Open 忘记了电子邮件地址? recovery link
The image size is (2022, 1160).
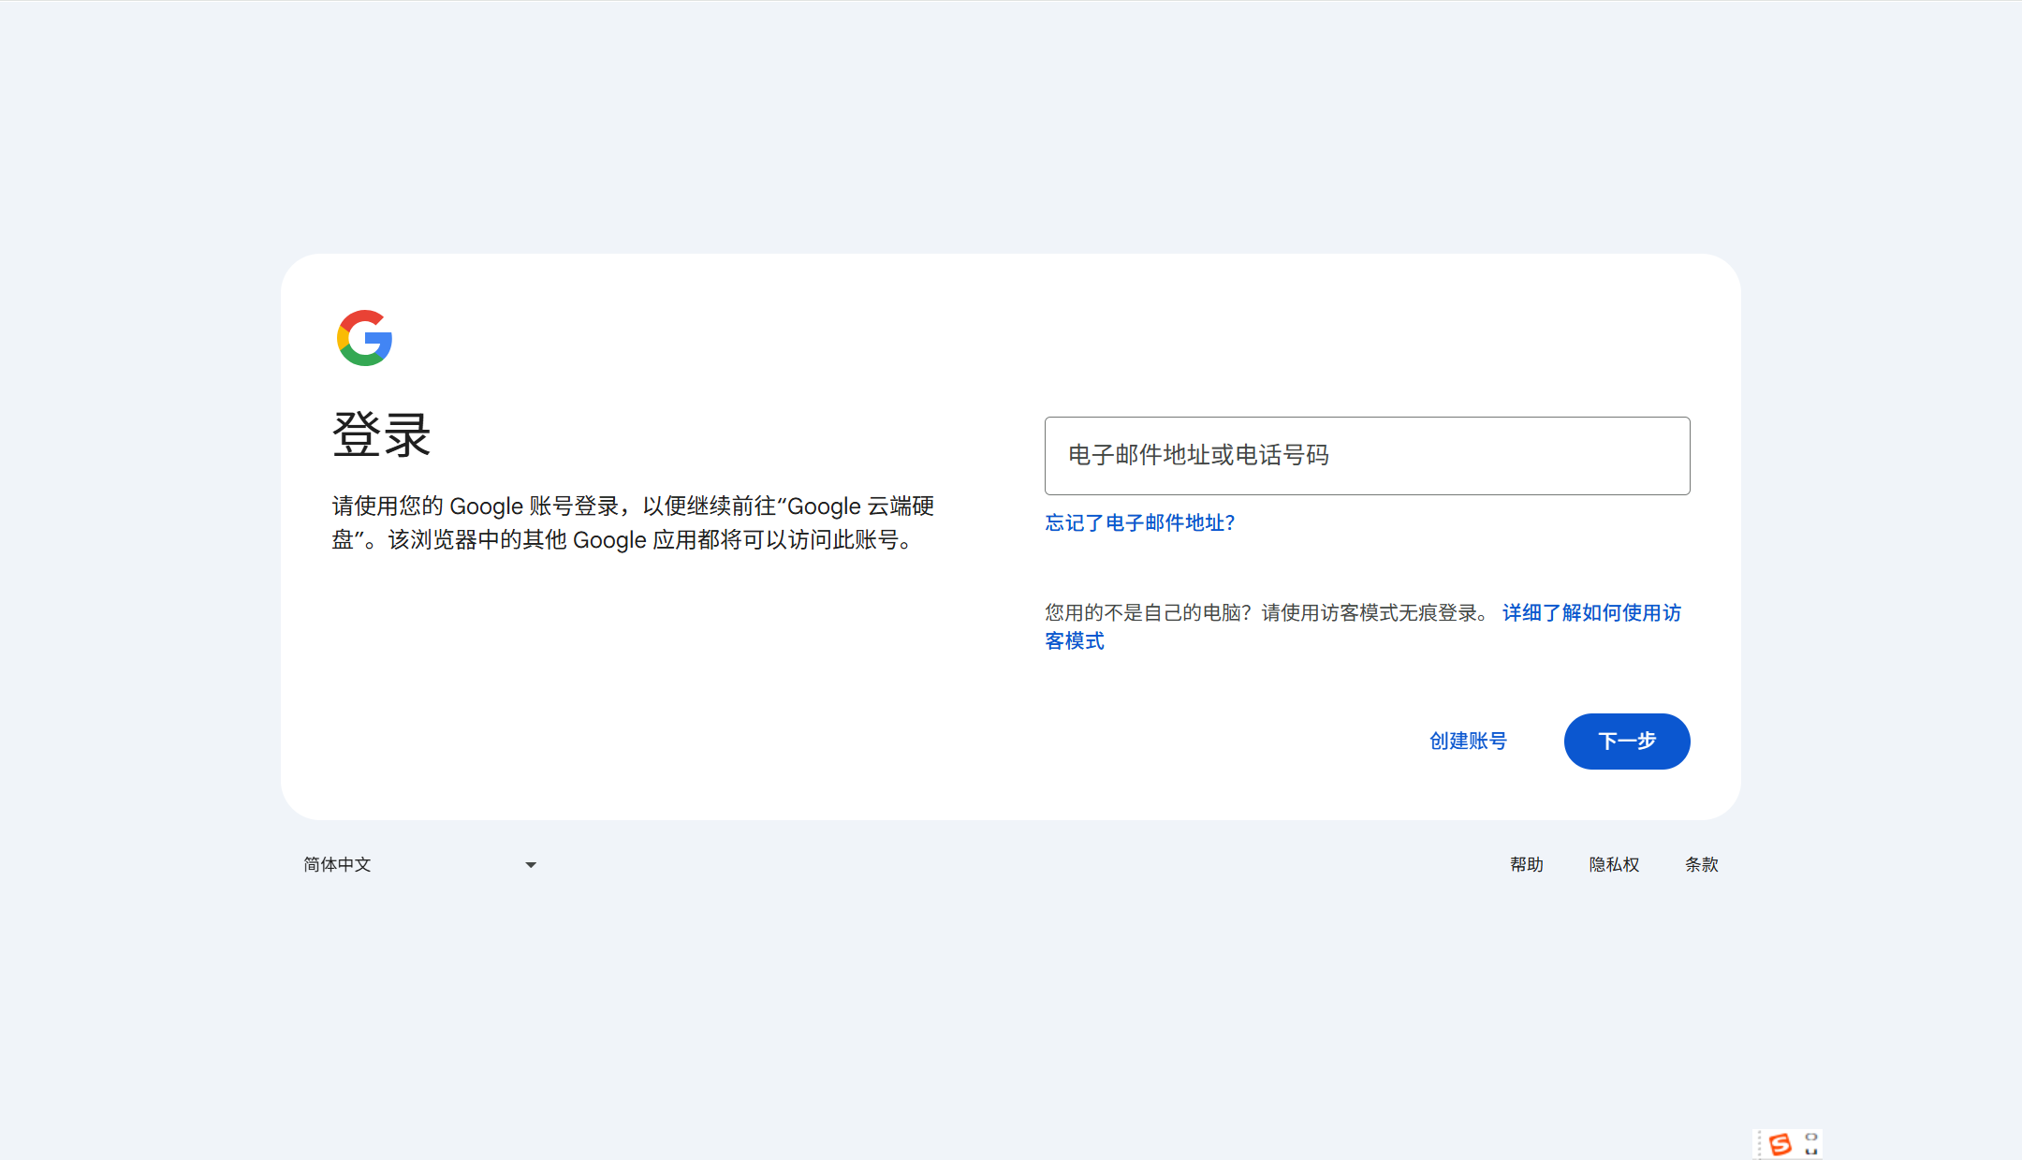point(1139,523)
